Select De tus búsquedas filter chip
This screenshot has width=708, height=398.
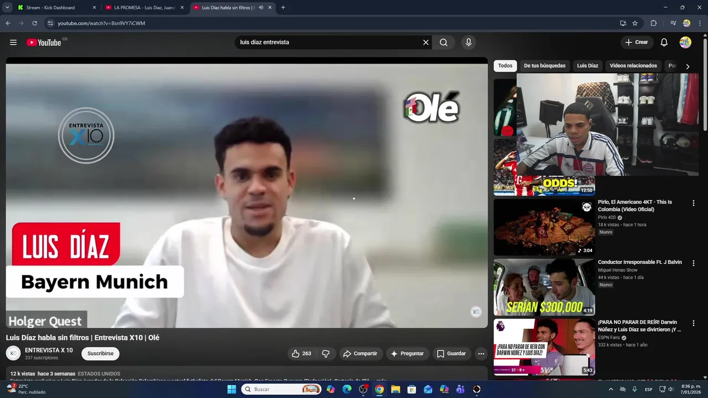pyautogui.click(x=545, y=66)
